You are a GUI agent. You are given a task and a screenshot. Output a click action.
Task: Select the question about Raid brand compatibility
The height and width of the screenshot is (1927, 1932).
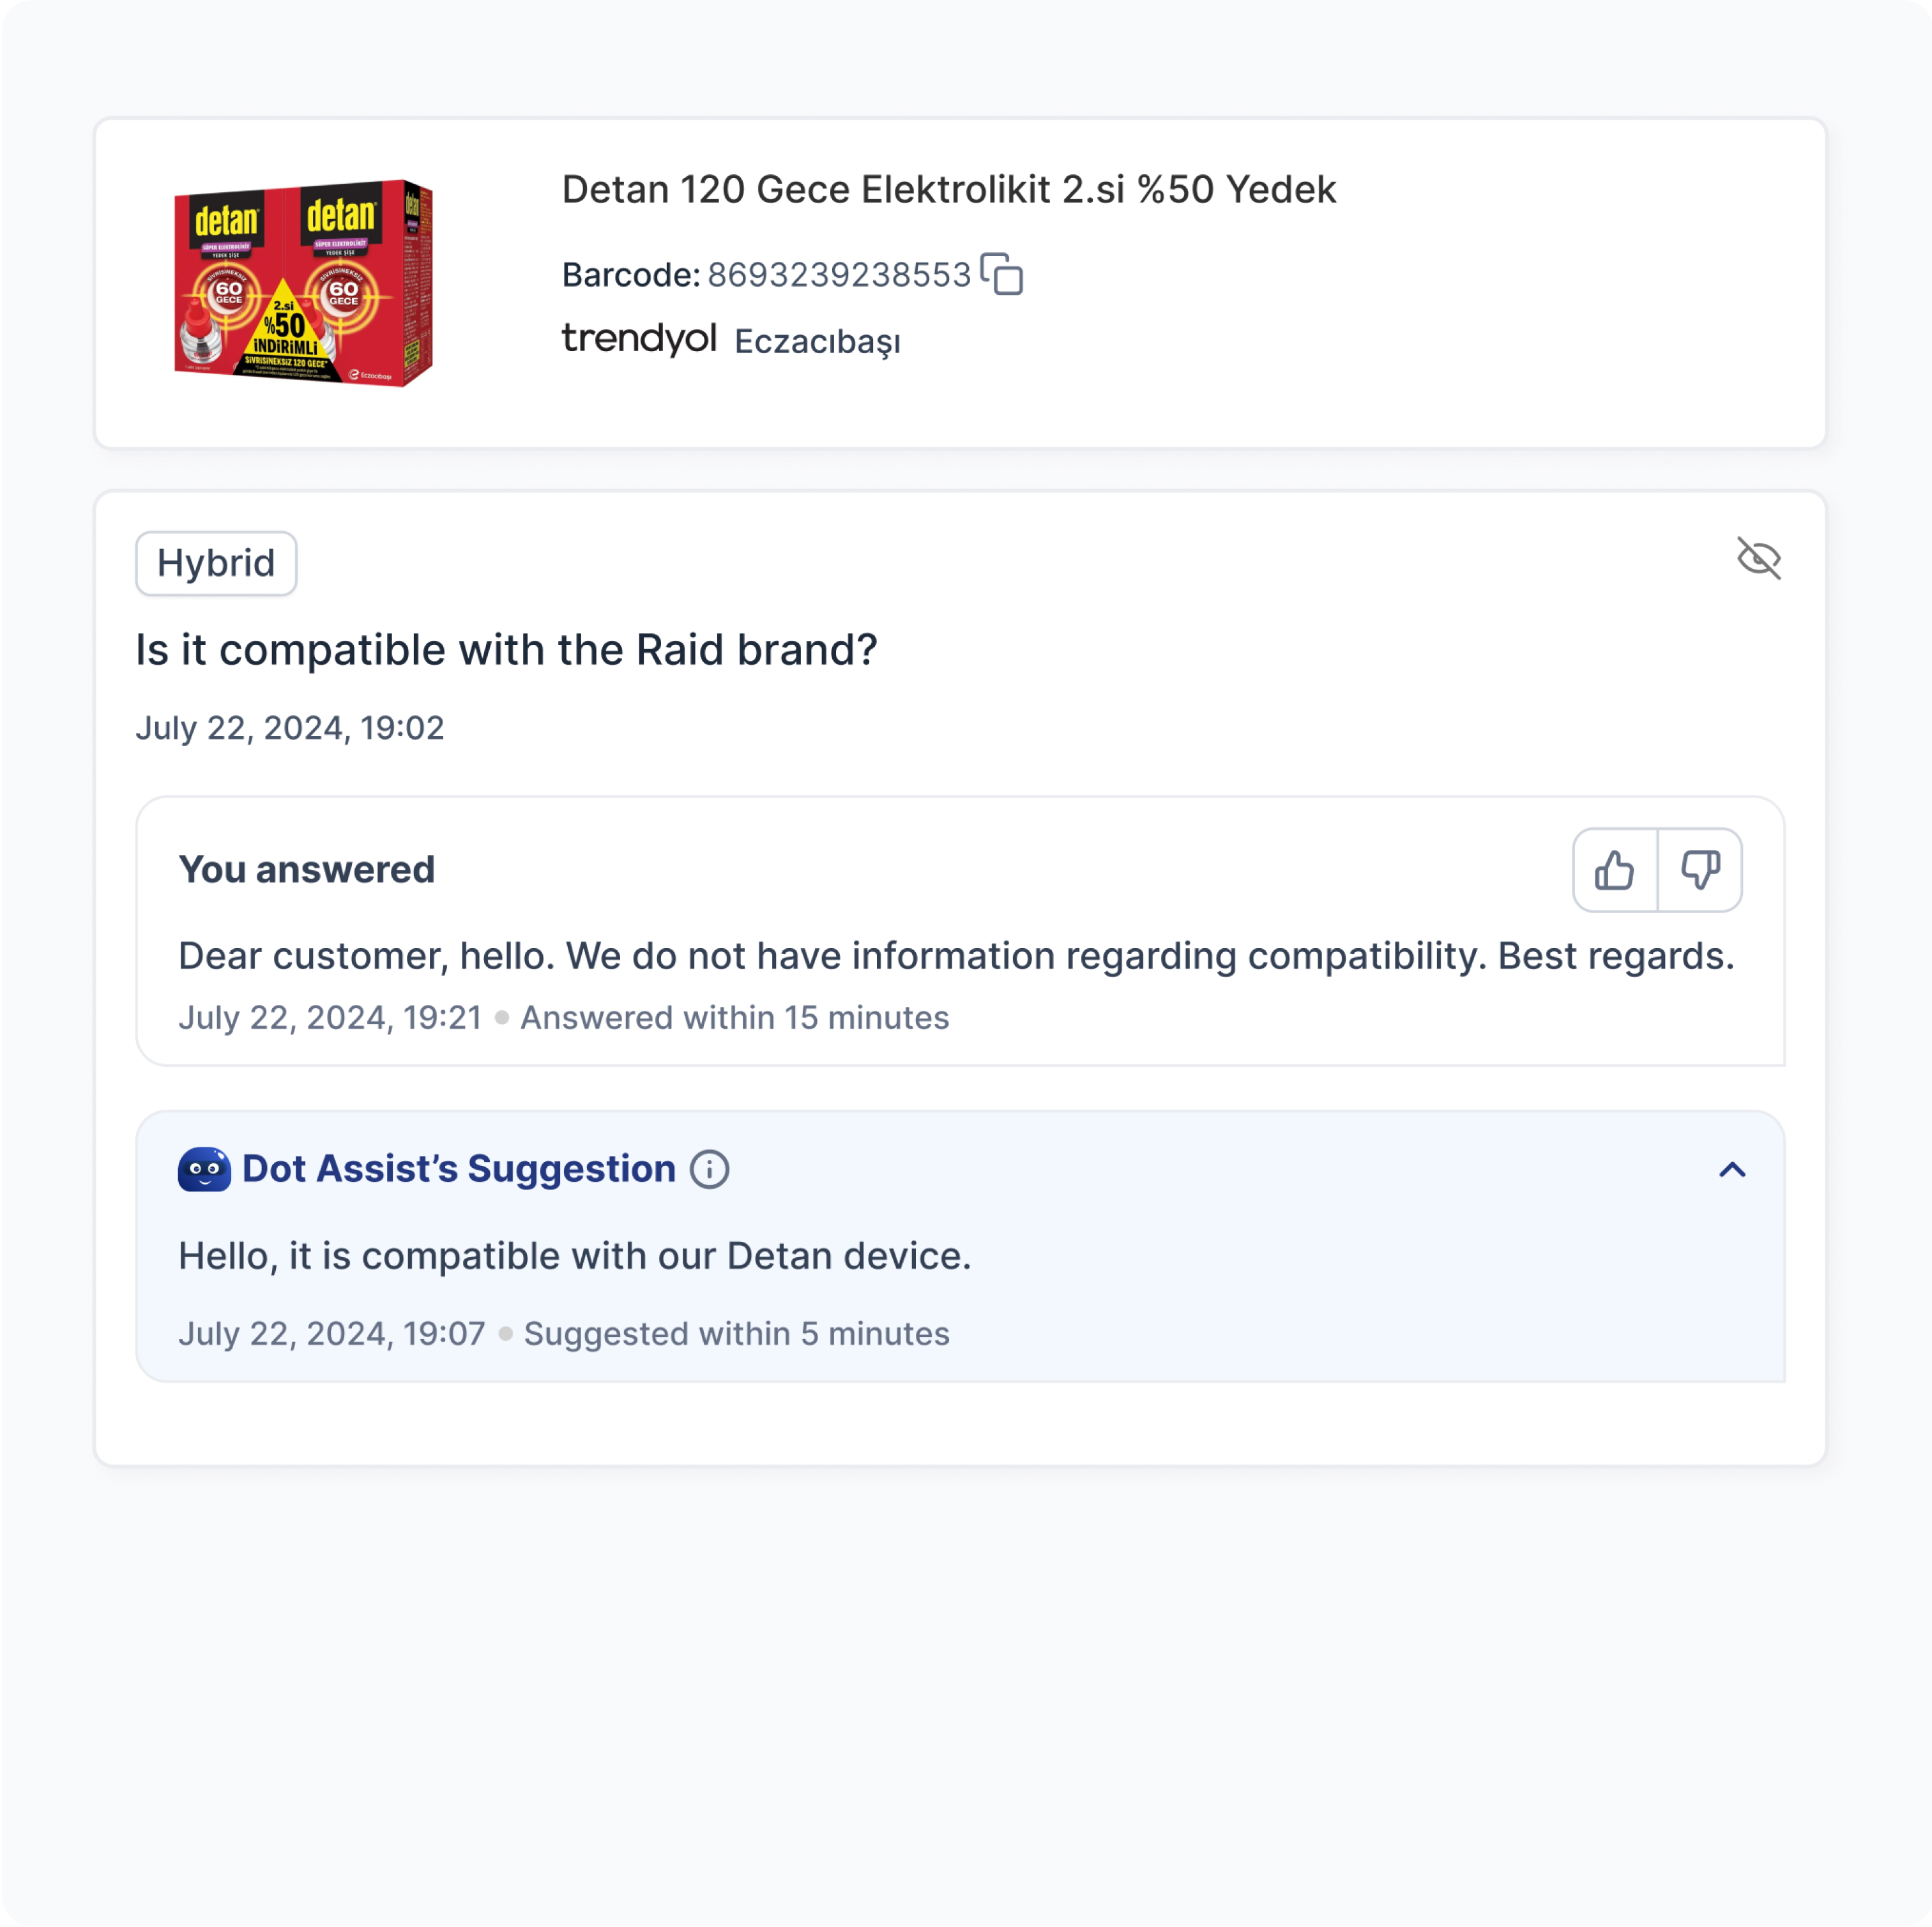click(507, 651)
